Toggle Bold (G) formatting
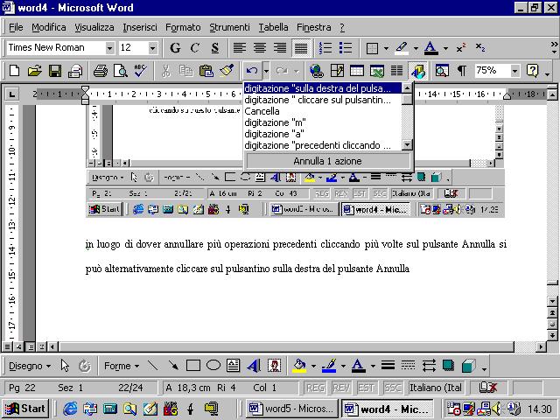The height and width of the screenshot is (420, 560). (175, 48)
